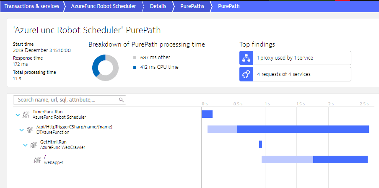Click the TimerFunc.Run timeline bar
Image resolution: width=379 pixels, height=188 pixels.
tap(207, 114)
